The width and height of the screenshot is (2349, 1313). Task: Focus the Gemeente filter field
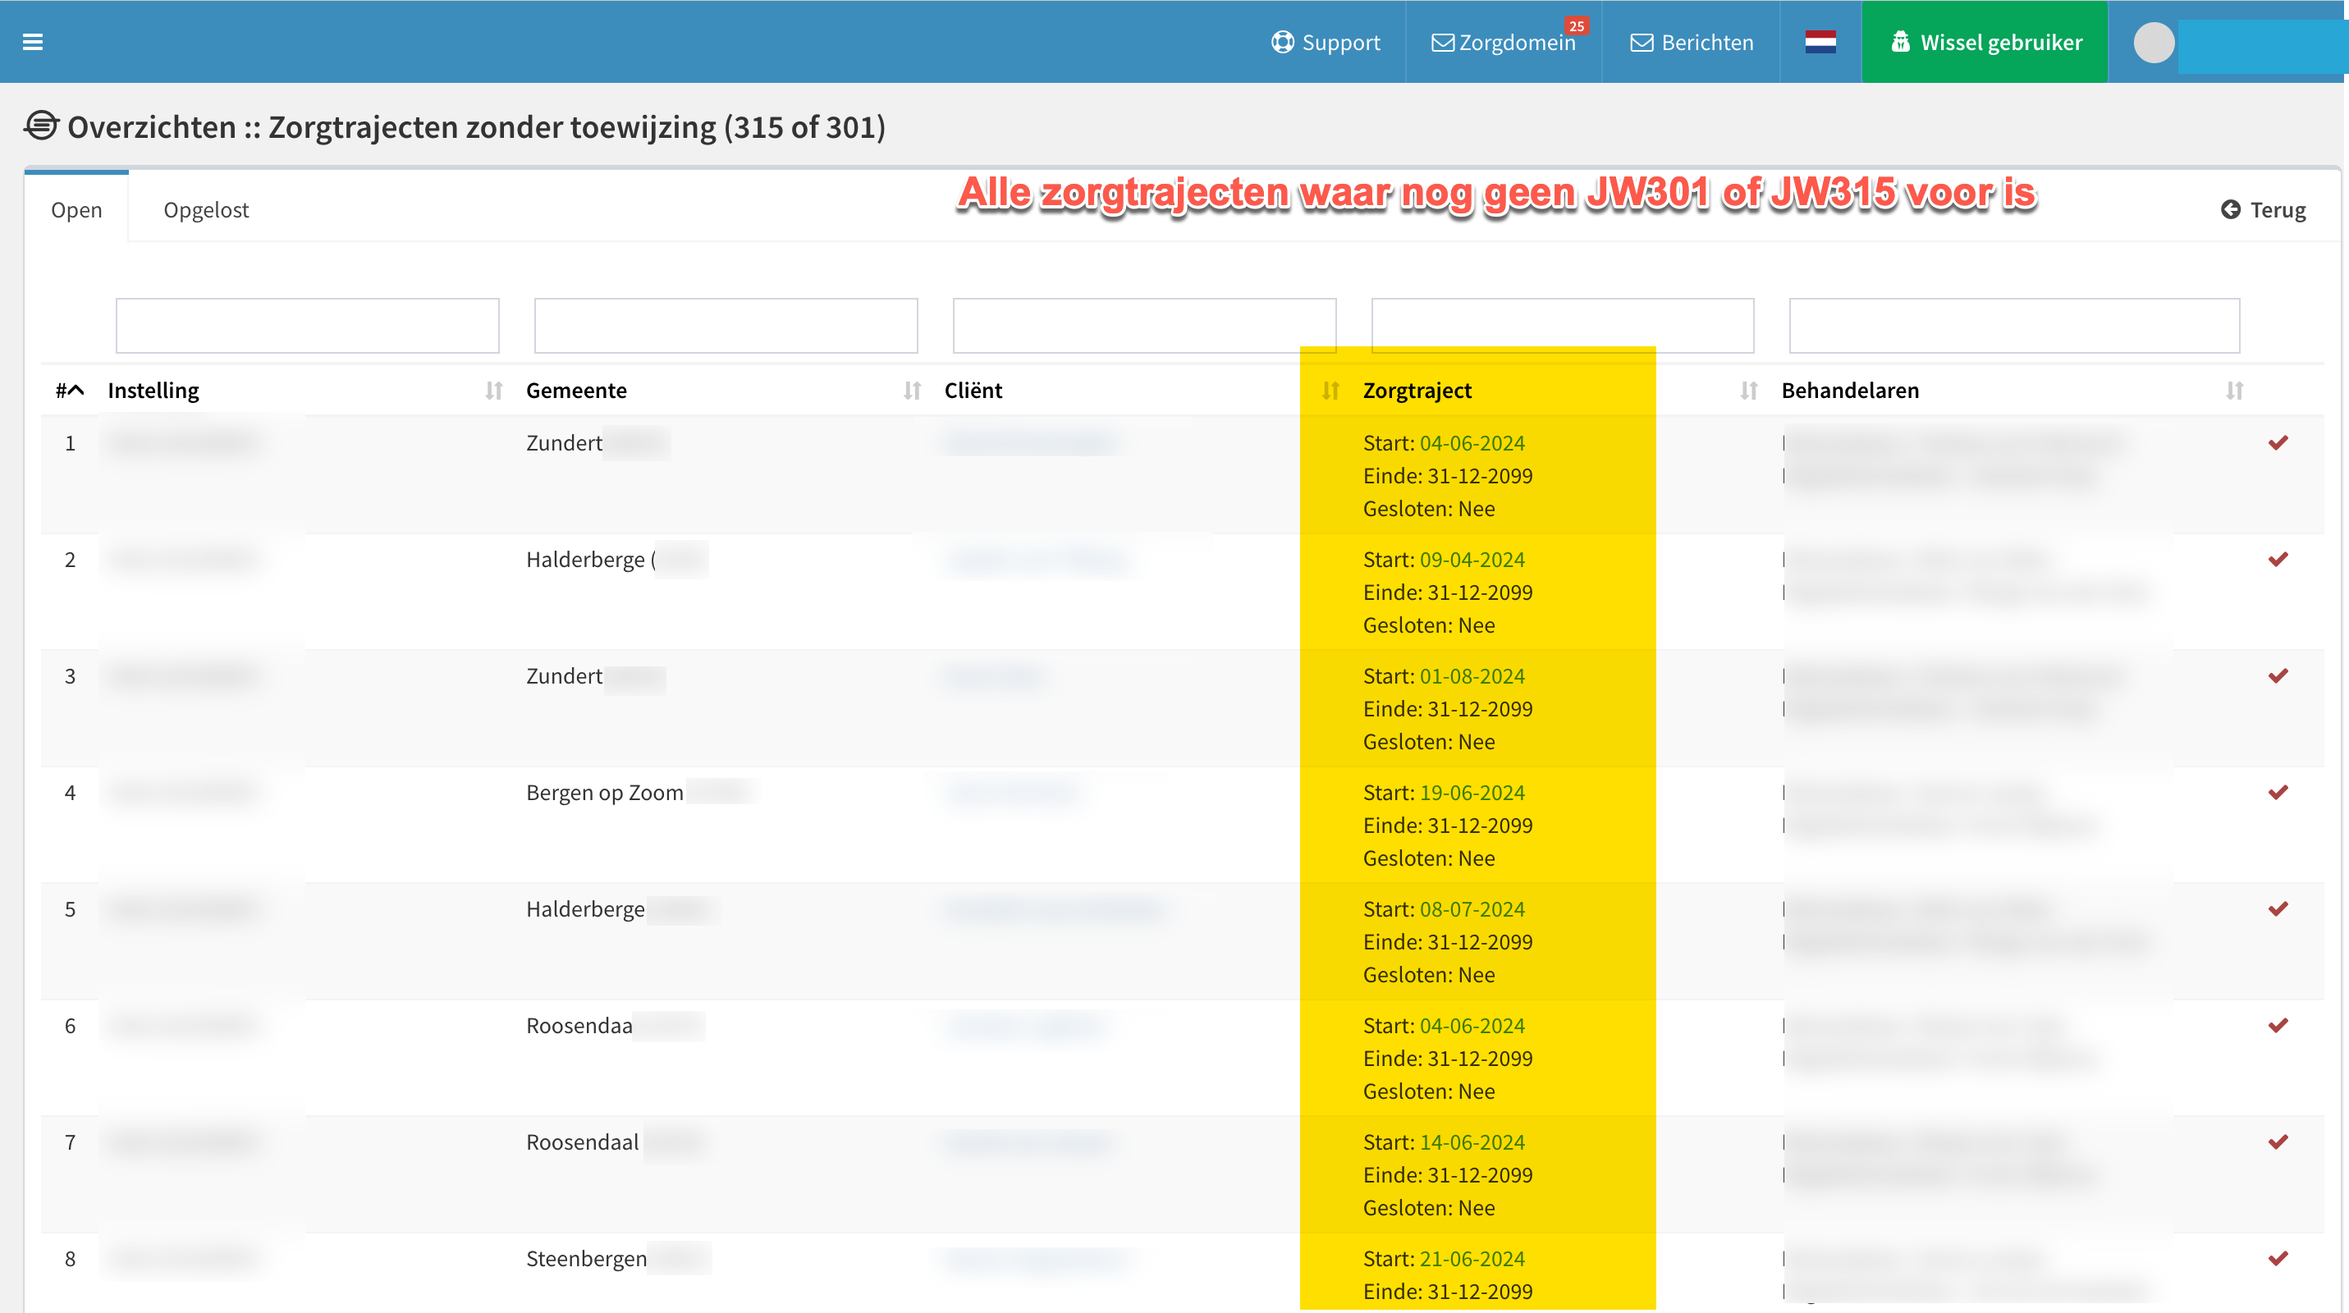[x=726, y=326]
